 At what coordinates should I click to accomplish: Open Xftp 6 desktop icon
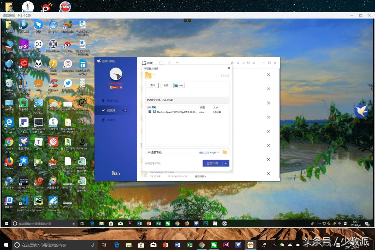[39, 163]
